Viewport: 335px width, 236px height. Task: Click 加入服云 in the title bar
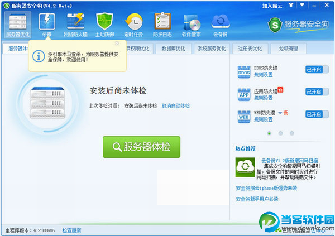[x=272, y=6]
